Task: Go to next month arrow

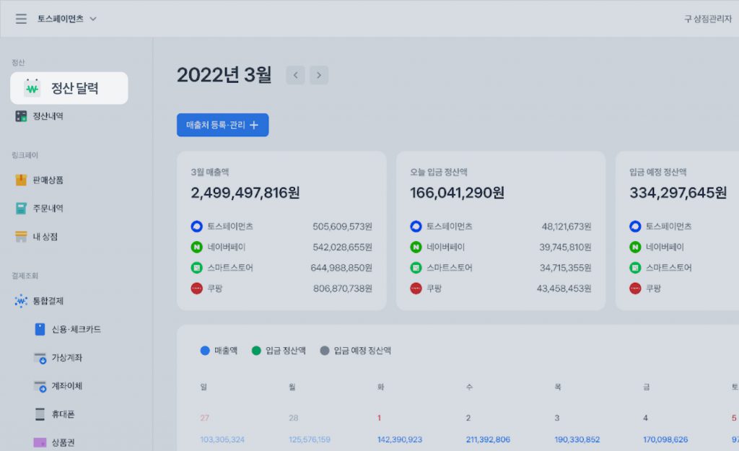Action: pos(319,75)
